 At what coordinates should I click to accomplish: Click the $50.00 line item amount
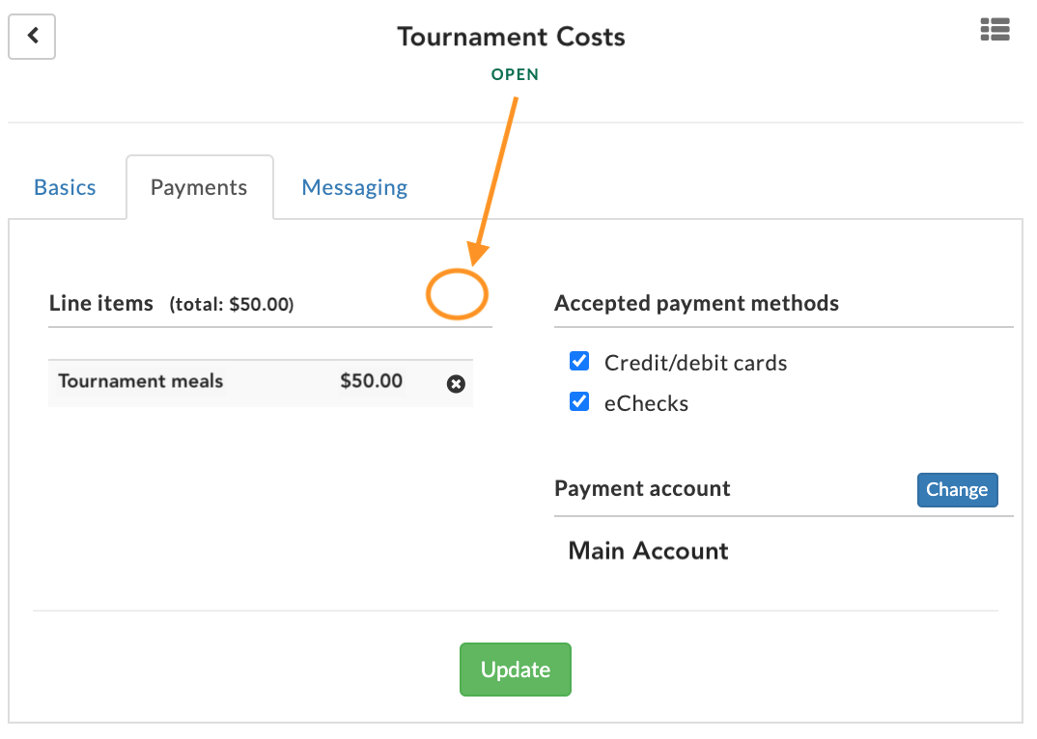[371, 381]
